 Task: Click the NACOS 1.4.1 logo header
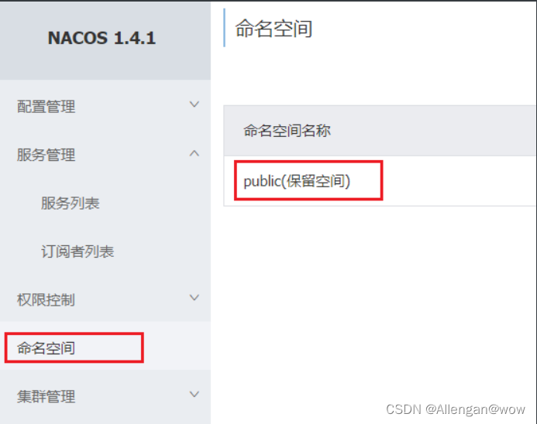click(x=102, y=38)
